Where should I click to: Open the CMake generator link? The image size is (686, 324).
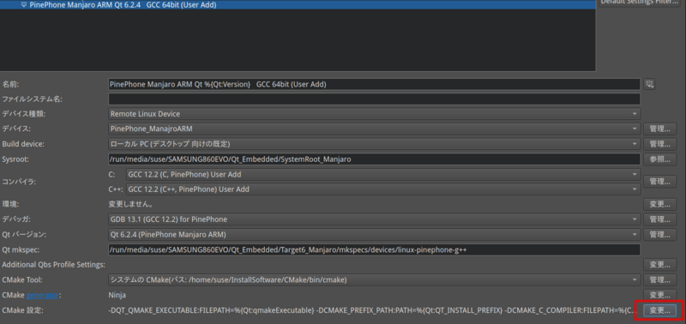tap(42, 295)
